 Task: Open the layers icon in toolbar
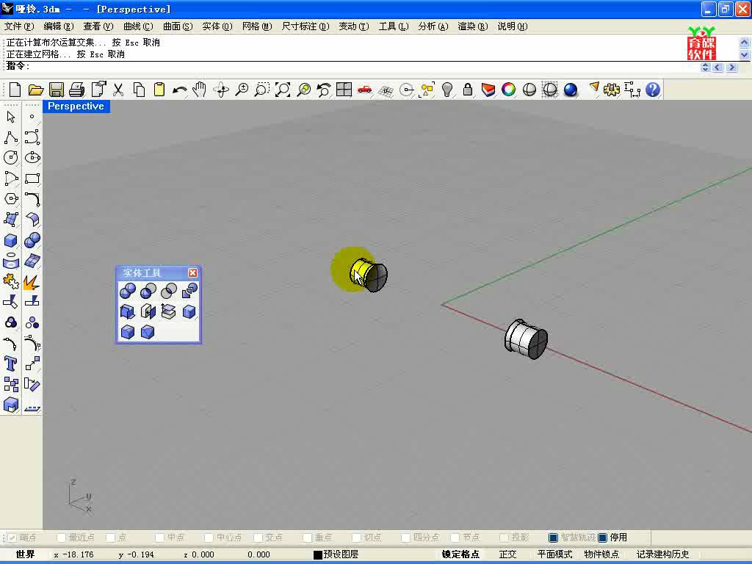pyautogui.click(x=488, y=90)
